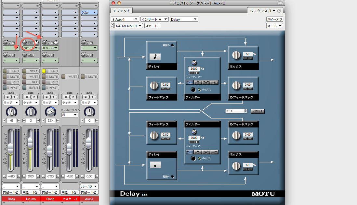Image resolution: width=357 pixels, height=205 pixels.
Task: Click the Aux-1 volume fader handle
Action: (89, 143)
